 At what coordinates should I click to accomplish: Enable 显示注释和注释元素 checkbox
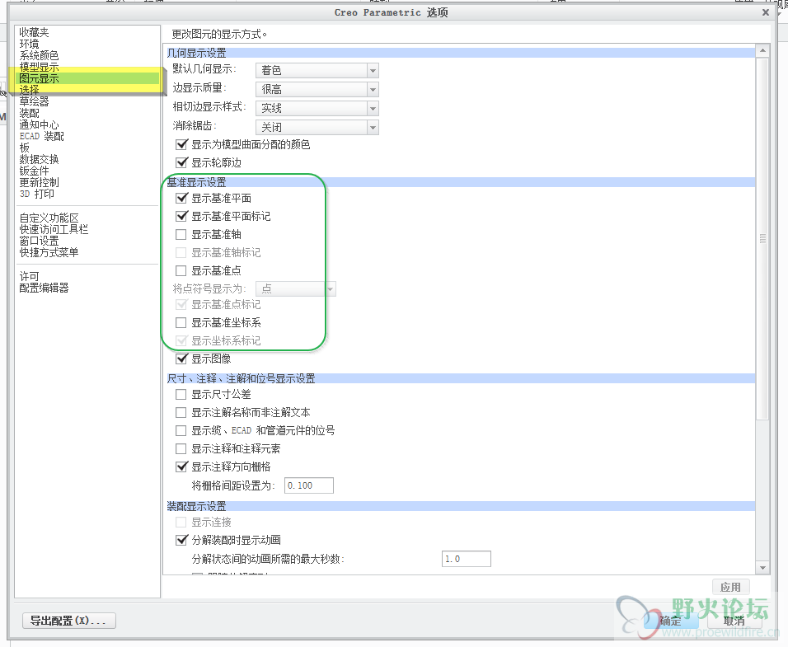(181, 448)
